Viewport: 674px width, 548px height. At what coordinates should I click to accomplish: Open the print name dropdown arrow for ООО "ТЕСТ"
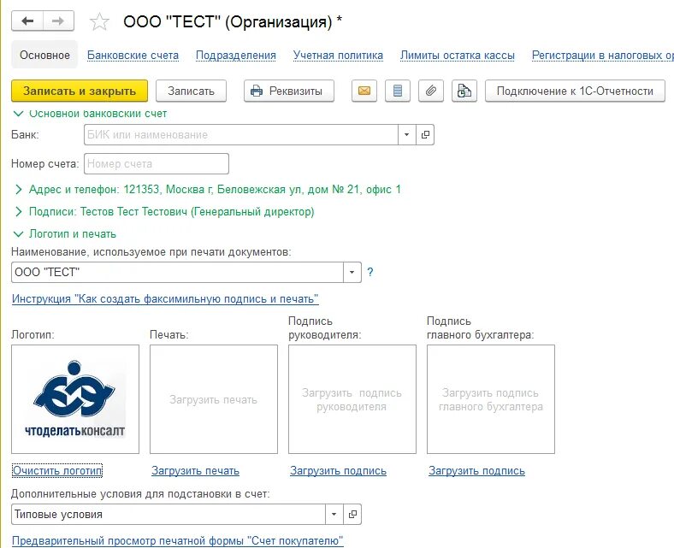point(352,272)
